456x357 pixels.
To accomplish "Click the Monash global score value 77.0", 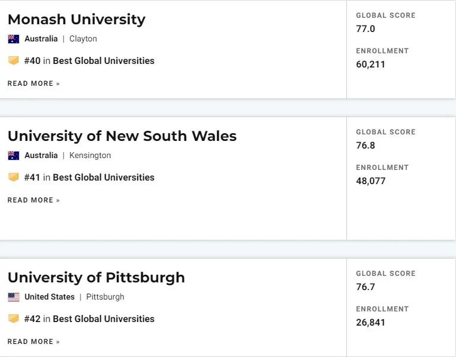I will 365,29.
